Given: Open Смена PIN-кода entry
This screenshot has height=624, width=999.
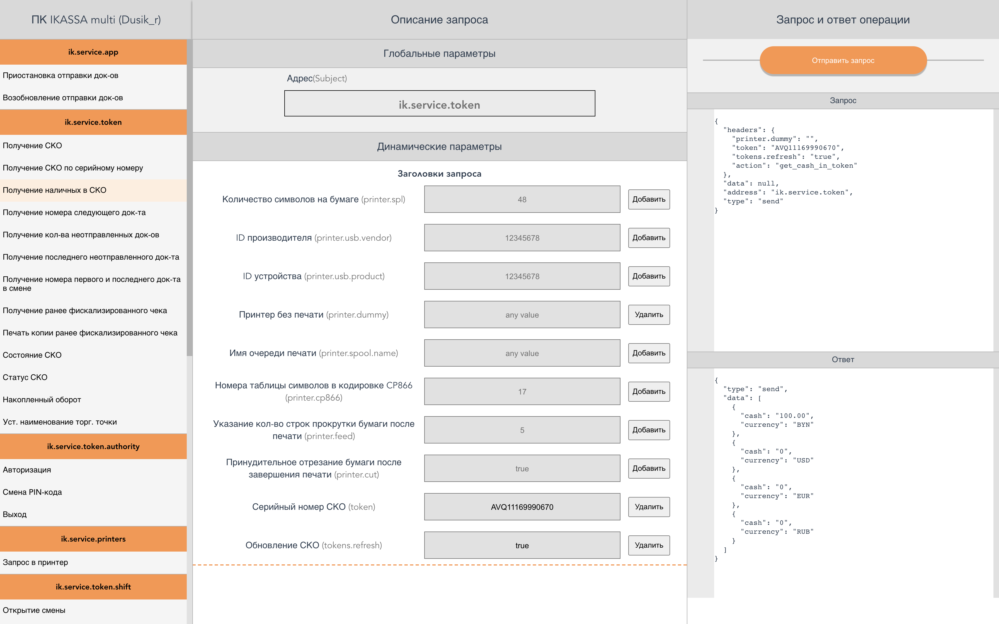Looking at the screenshot, I should 32,492.
